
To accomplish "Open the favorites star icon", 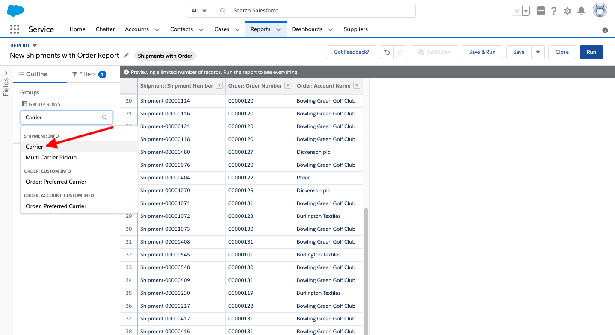I will click(x=517, y=11).
